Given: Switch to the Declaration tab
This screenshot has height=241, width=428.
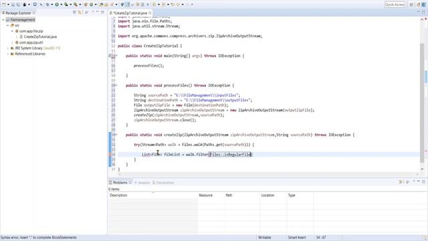Looking at the screenshot, I should [163, 183].
